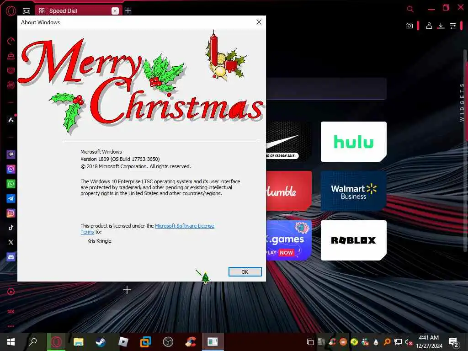Open the GX Corner gamepad icon
Viewport: 468px width, 351px height.
pos(27,11)
